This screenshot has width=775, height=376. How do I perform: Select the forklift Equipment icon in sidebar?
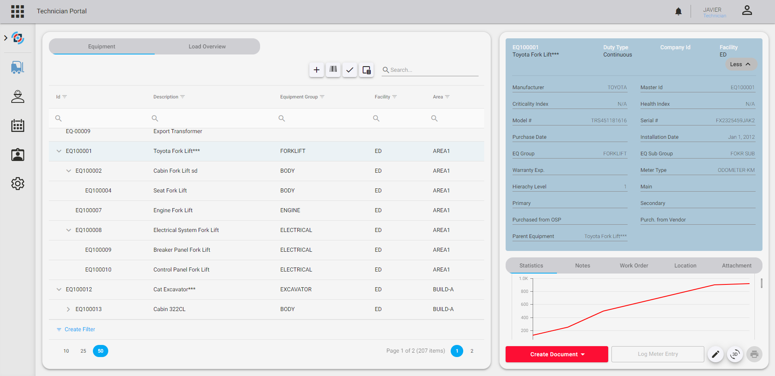[x=17, y=67]
